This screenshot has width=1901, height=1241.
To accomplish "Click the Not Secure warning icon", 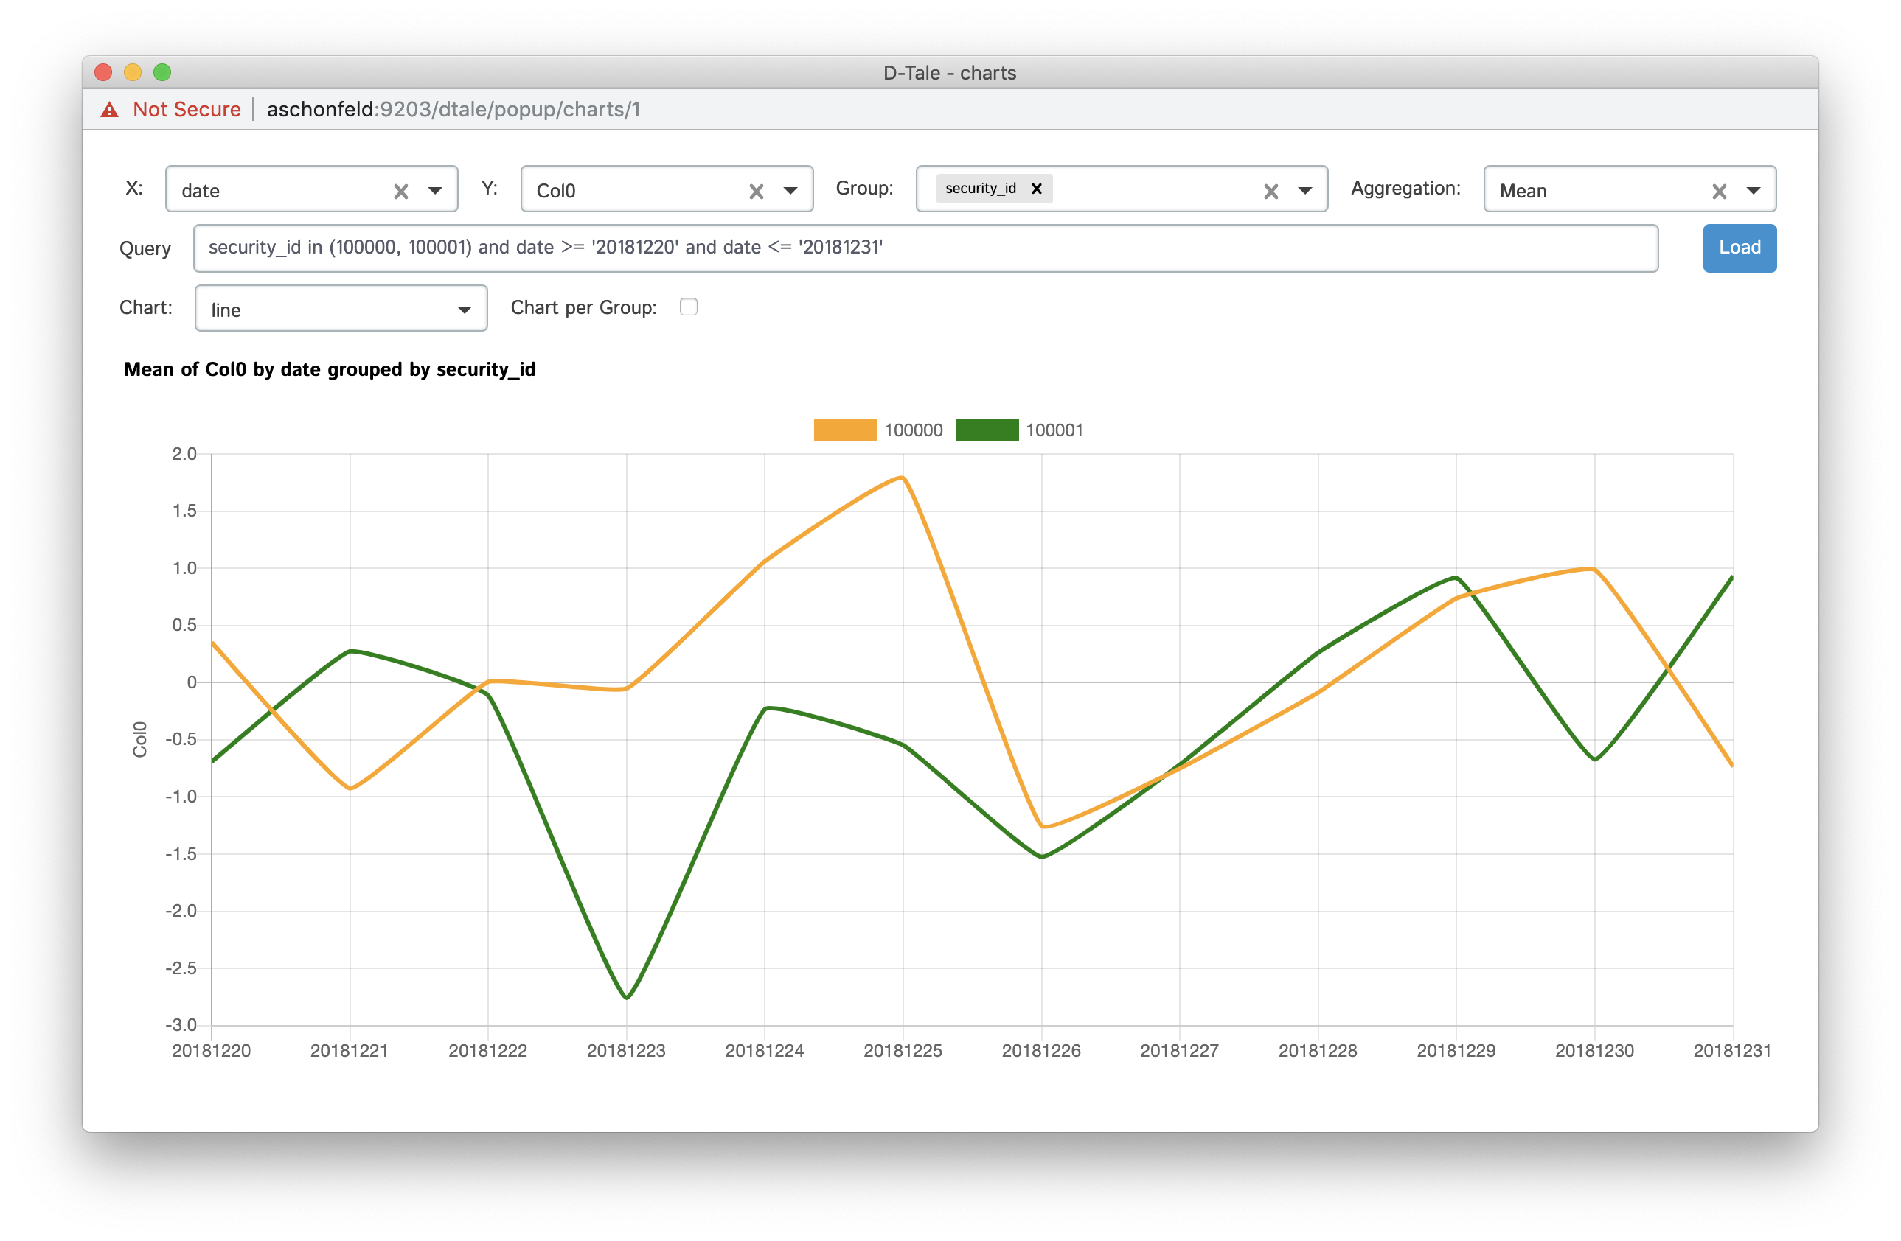I will [x=109, y=109].
